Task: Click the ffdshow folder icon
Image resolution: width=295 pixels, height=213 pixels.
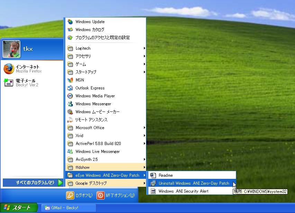Action: [70, 167]
